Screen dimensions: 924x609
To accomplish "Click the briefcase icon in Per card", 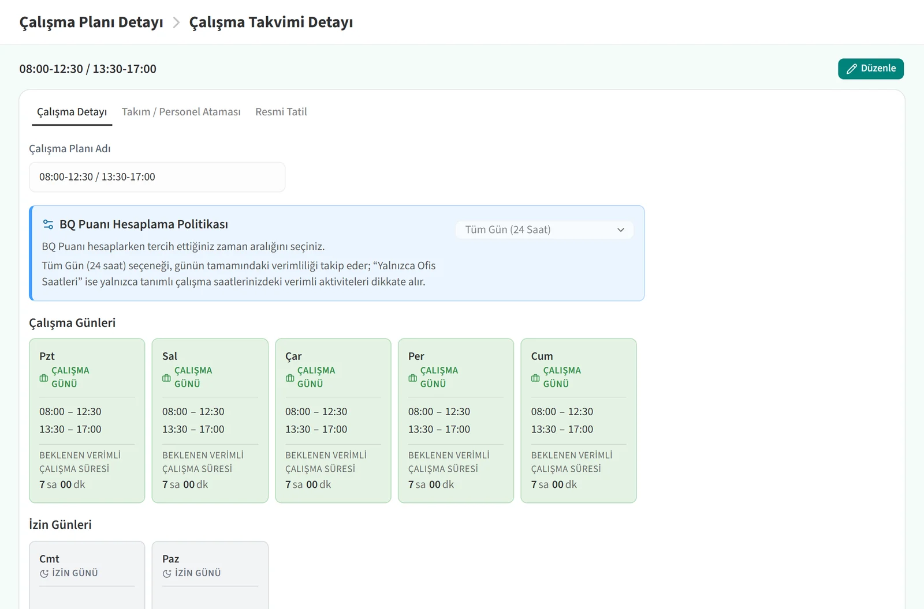I will [x=412, y=378].
